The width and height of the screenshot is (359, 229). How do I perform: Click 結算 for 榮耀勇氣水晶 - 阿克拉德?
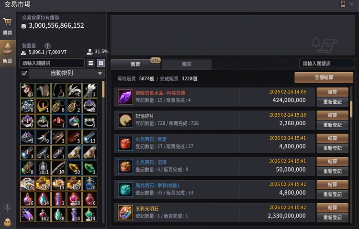[333, 92]
